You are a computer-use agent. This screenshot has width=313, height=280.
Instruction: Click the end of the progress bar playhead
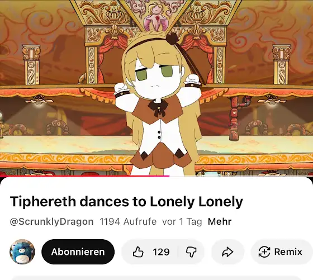point(169,176)
